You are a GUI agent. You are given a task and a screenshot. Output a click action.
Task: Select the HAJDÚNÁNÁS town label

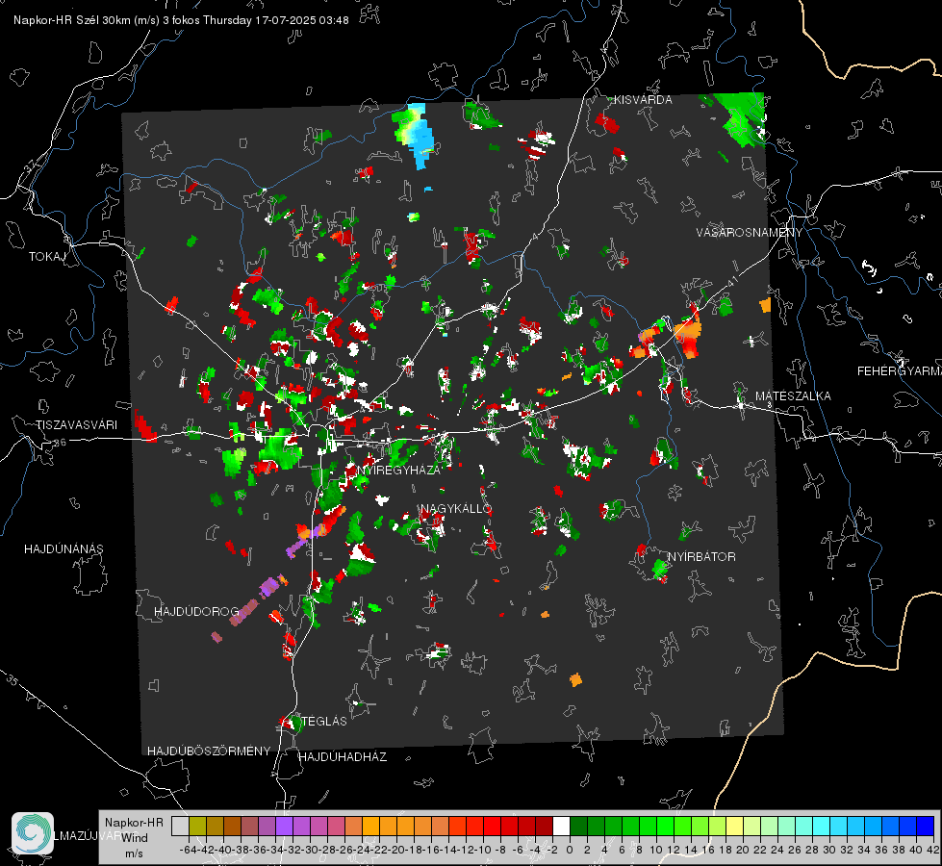pos(64,548)
